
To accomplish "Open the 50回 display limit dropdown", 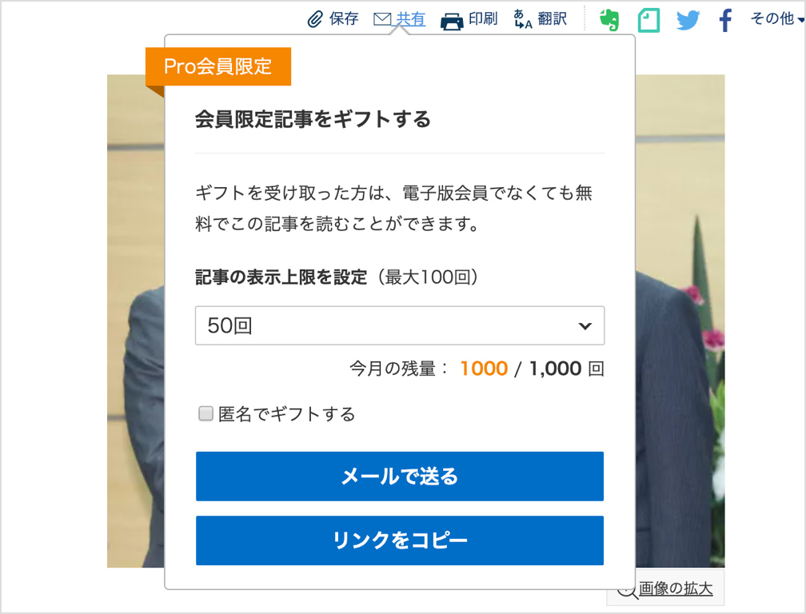I will (x=400, y=325).
